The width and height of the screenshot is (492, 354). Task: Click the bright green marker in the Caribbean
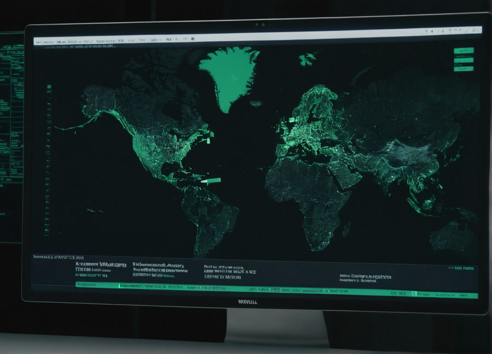(x=210, y=180)
